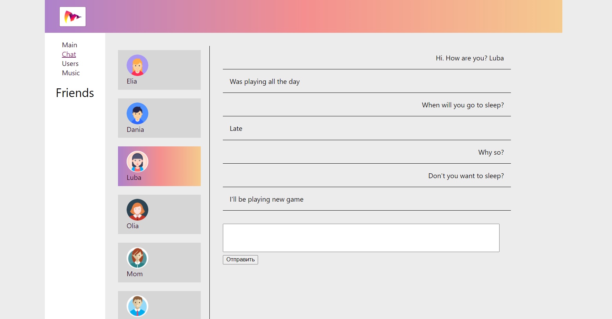Viewport: 612px width, 319px height.
Task: Click Elia's avatar picture
Action: point(137,65)
